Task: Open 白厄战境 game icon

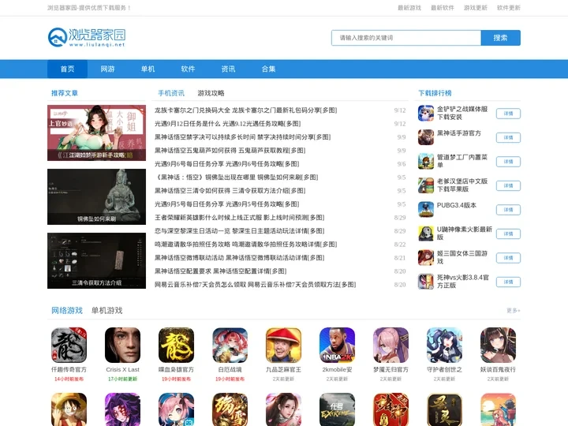Action: click(230, 346)
